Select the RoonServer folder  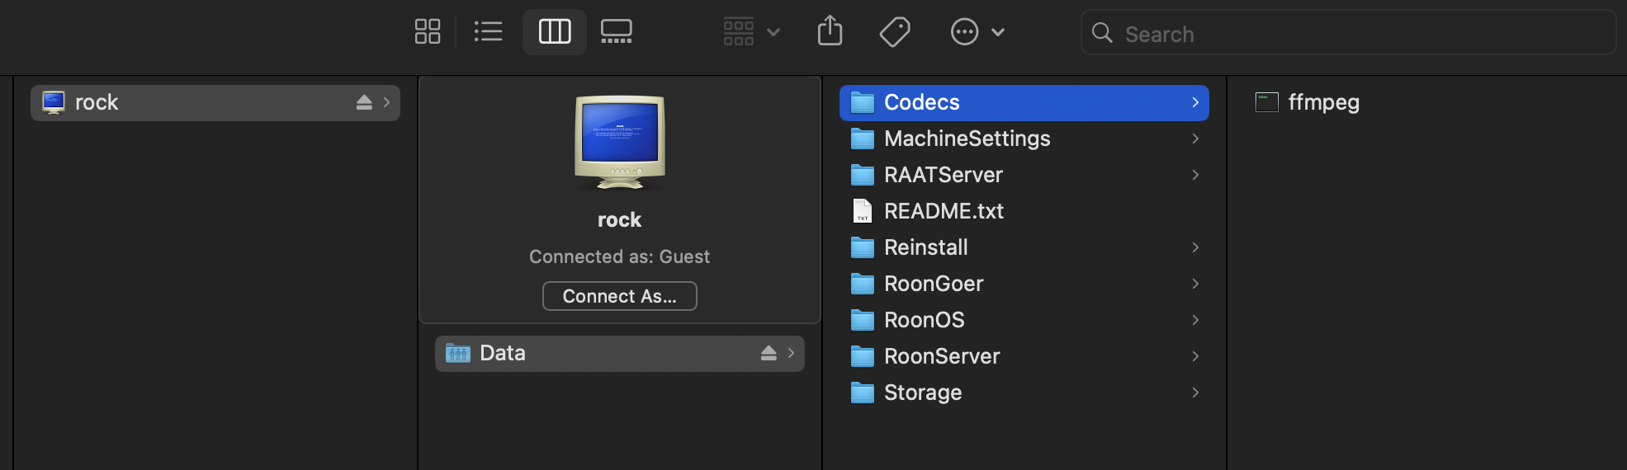[x=1024, y=356]
